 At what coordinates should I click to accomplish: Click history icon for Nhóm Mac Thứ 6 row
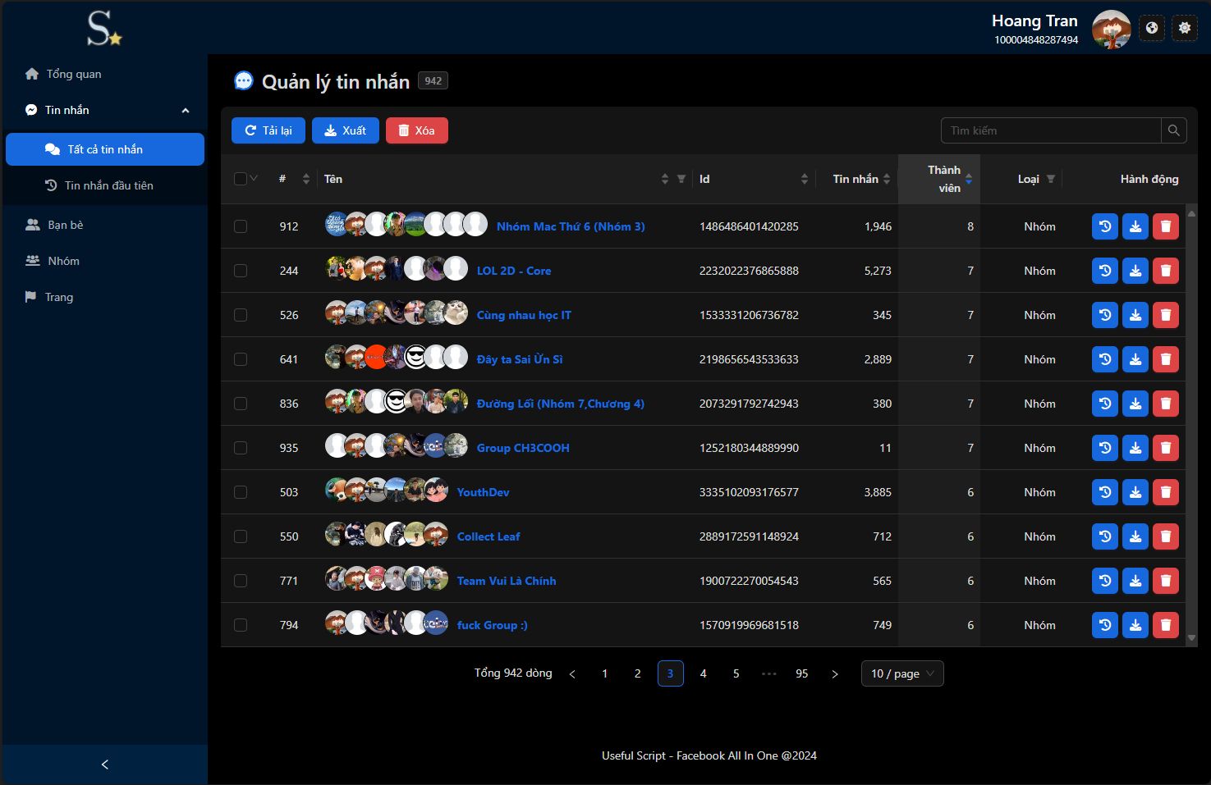point(1105,226)
